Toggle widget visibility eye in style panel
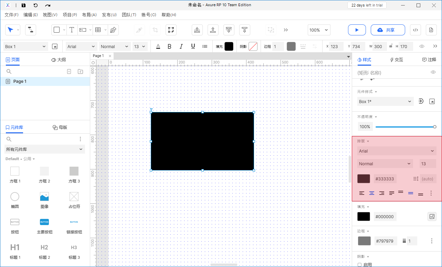The width and height of the screenshot is (442, 267). pyautogui.click(x=433, y=72)
